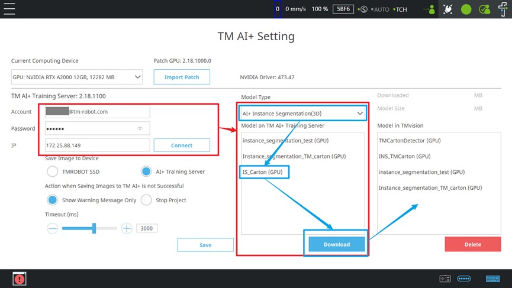
Task: Click the Import Patch button
Action: point(182,77)
